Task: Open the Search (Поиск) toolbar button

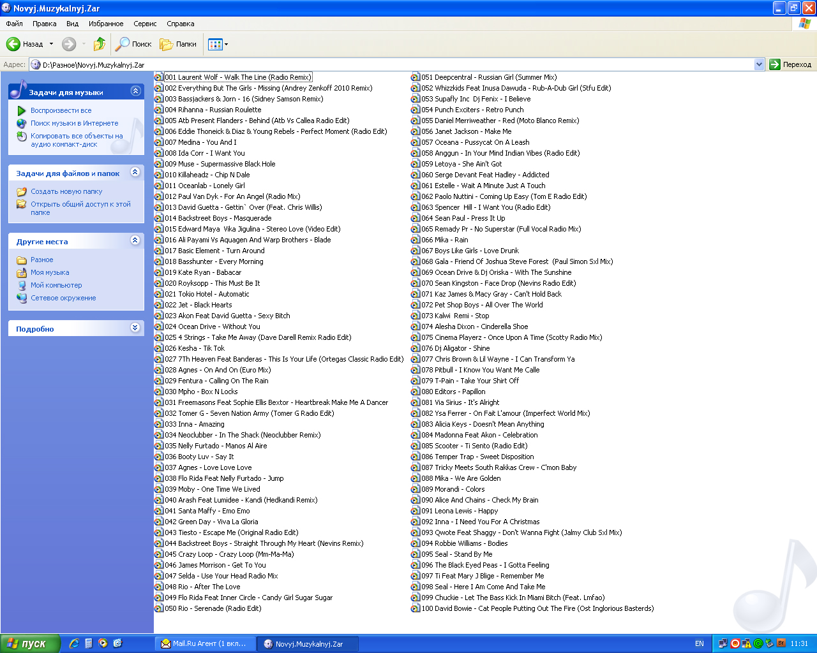Action: coord(133,44)
